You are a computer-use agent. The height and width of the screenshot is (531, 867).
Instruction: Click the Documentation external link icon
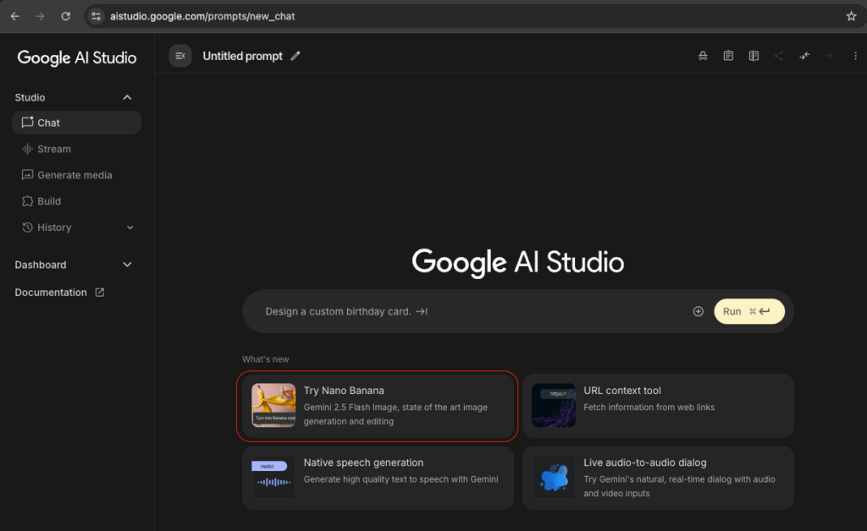(x=100, y=292)
